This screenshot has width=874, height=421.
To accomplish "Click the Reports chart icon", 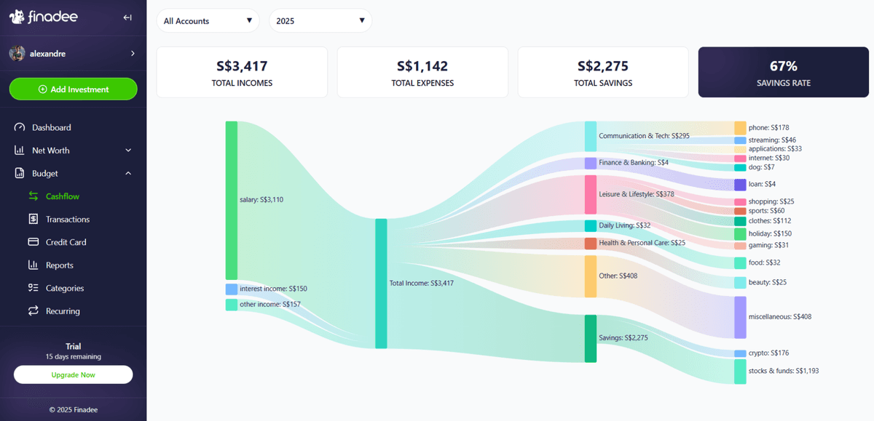I will coord(33,265).
